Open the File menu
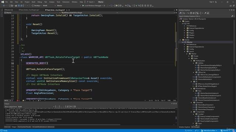This screenshot has width=236, height=132. click(7, 2)
